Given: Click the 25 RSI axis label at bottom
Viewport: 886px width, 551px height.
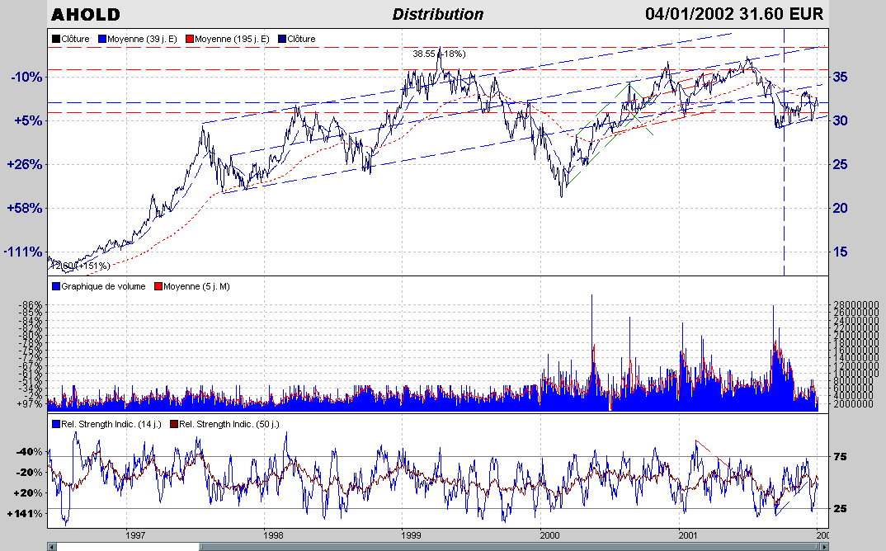Looking at the screenshot, I should click(x=841, y=509).
